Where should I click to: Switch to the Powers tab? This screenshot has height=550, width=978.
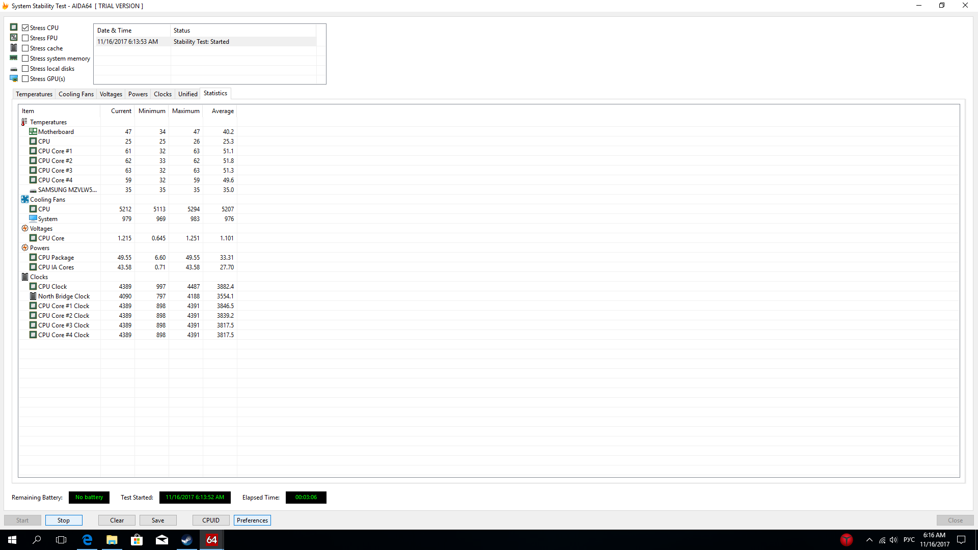(x=138, y=94)
